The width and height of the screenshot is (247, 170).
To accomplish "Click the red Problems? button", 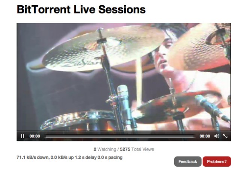I will point(217,161).
